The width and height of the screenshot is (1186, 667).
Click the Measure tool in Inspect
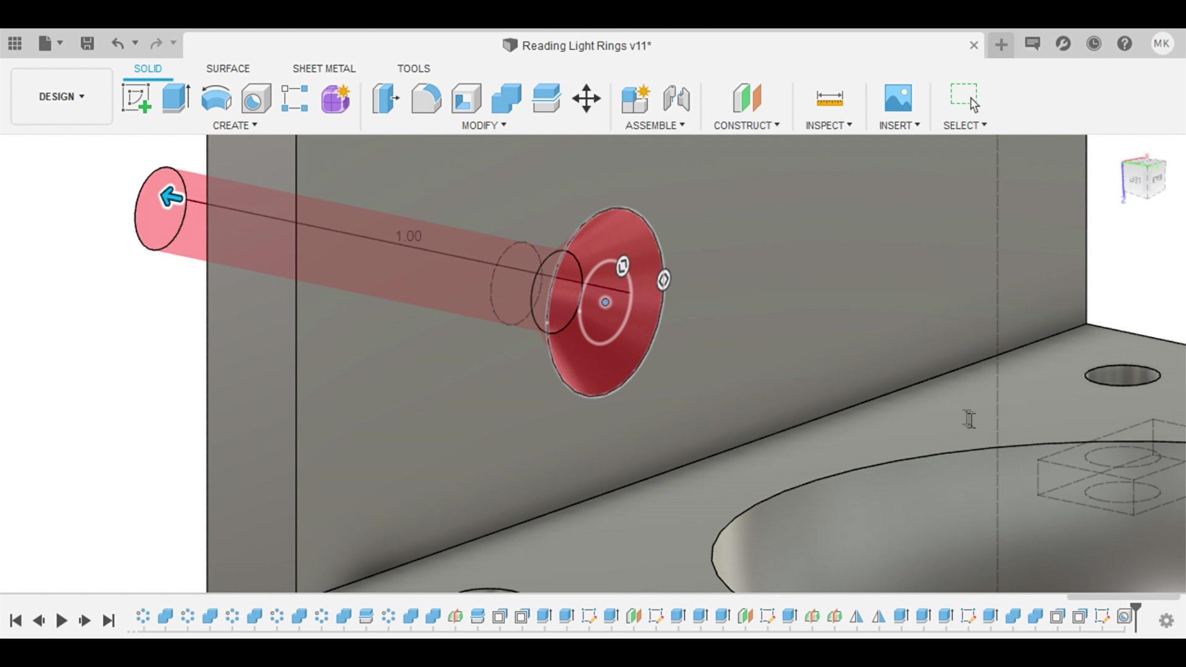click(829, 98)
